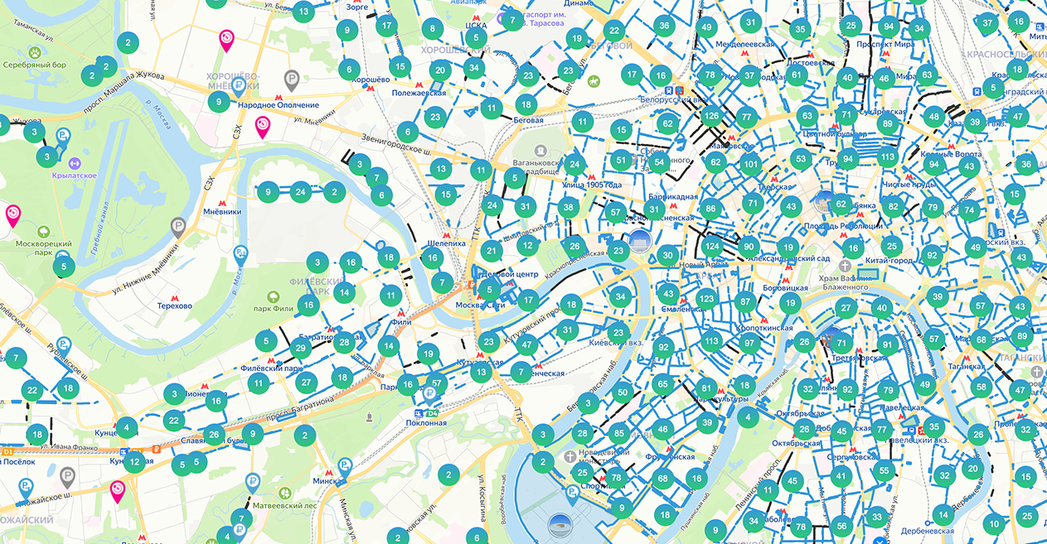Open pink marker near Можайское ш.
This screenshot has height=544, width=1047.
pos(118,492)
